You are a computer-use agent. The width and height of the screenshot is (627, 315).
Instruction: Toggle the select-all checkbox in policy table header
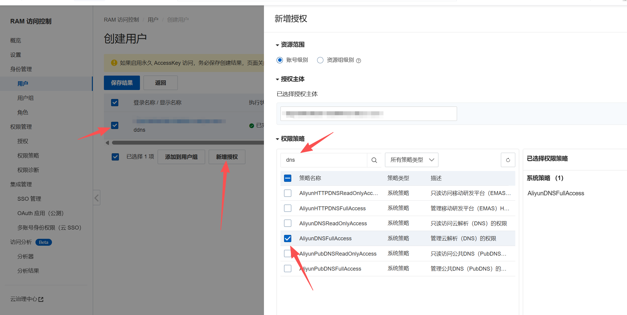288,178
